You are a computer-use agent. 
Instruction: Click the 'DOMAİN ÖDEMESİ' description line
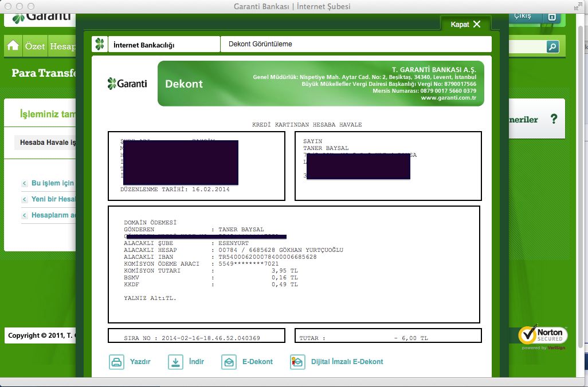(150, 223)
